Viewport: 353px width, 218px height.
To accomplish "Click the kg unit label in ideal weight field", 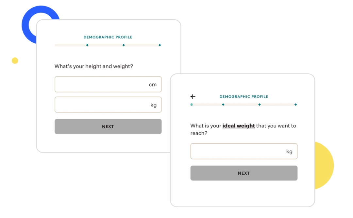I will tap(289, 152).
